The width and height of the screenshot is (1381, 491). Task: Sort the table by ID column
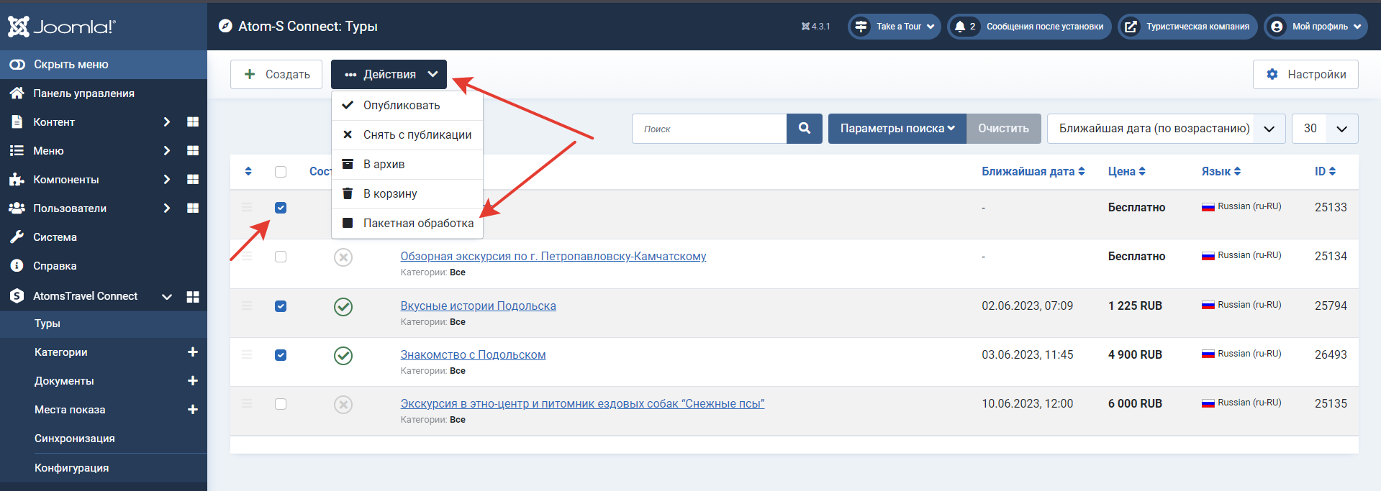point(1325,172)
